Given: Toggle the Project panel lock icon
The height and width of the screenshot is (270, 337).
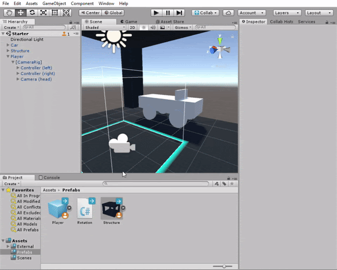Looking at the screenshot, I should 229,178.
